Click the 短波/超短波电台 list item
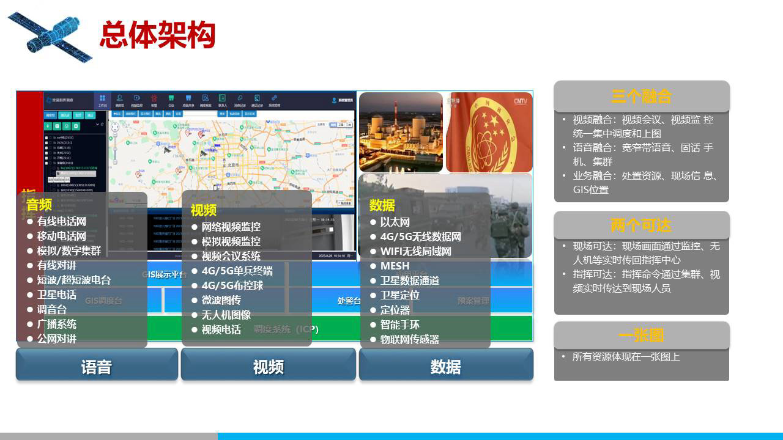The width and height of the screenshot is (783, 440). (73, 280)
